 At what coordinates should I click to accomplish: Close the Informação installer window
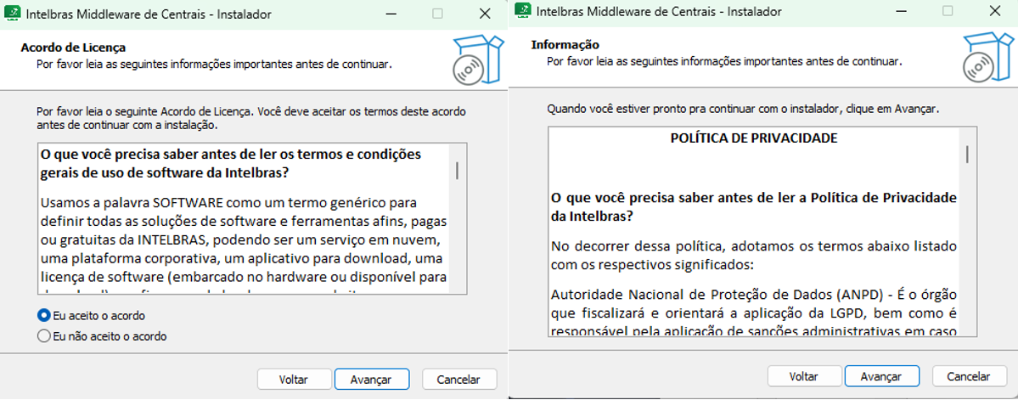993,11
